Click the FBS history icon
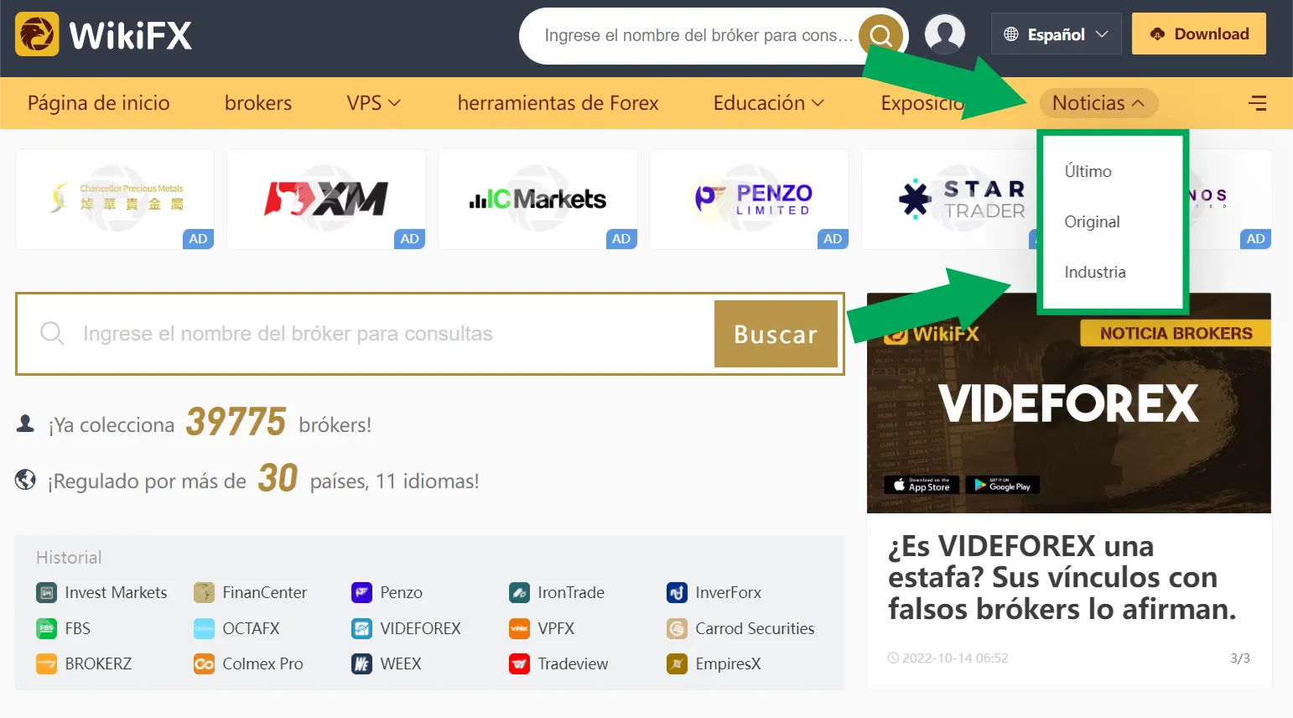1293x718 pixels. tap(47, 628)
